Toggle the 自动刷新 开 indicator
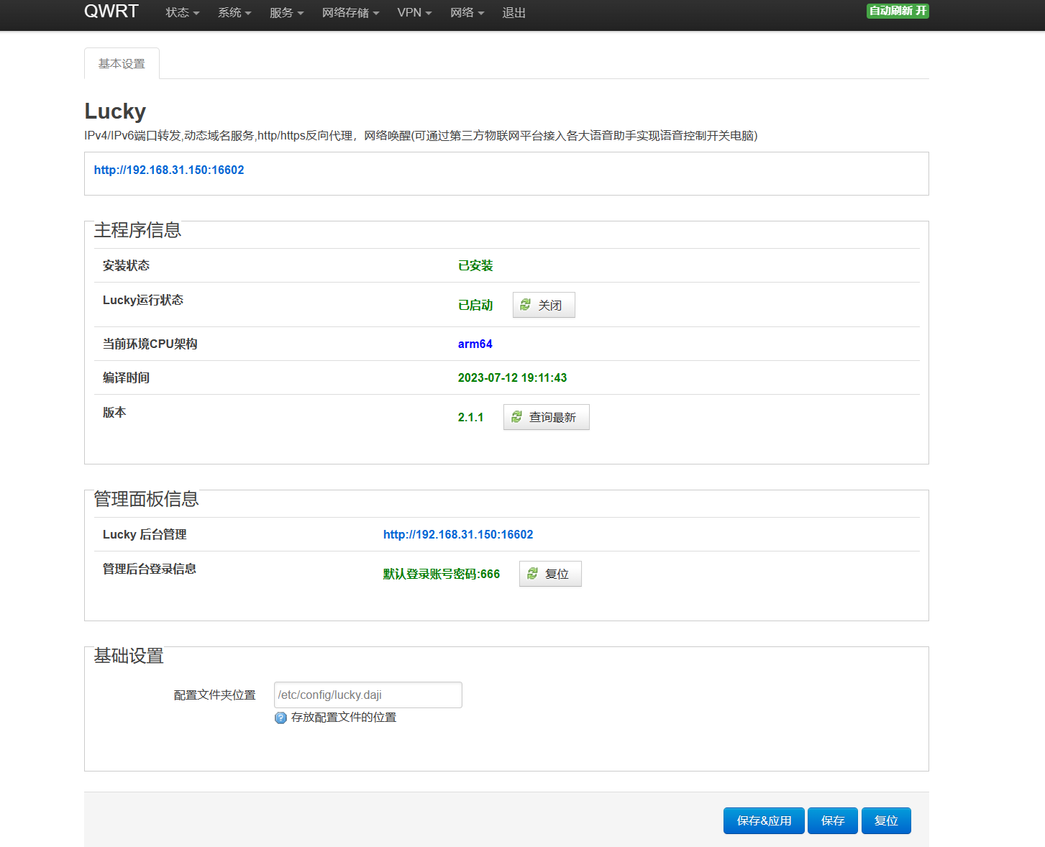1045x847 pixels. click(x=898, y=11)
